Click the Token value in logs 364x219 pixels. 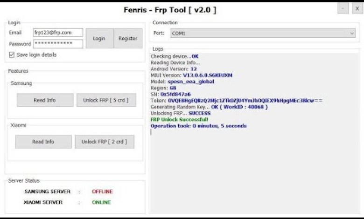(x=245, y=101)
